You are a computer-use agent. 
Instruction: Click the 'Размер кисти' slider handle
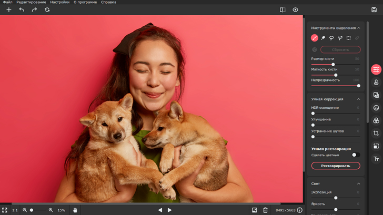tap(333, 64)
